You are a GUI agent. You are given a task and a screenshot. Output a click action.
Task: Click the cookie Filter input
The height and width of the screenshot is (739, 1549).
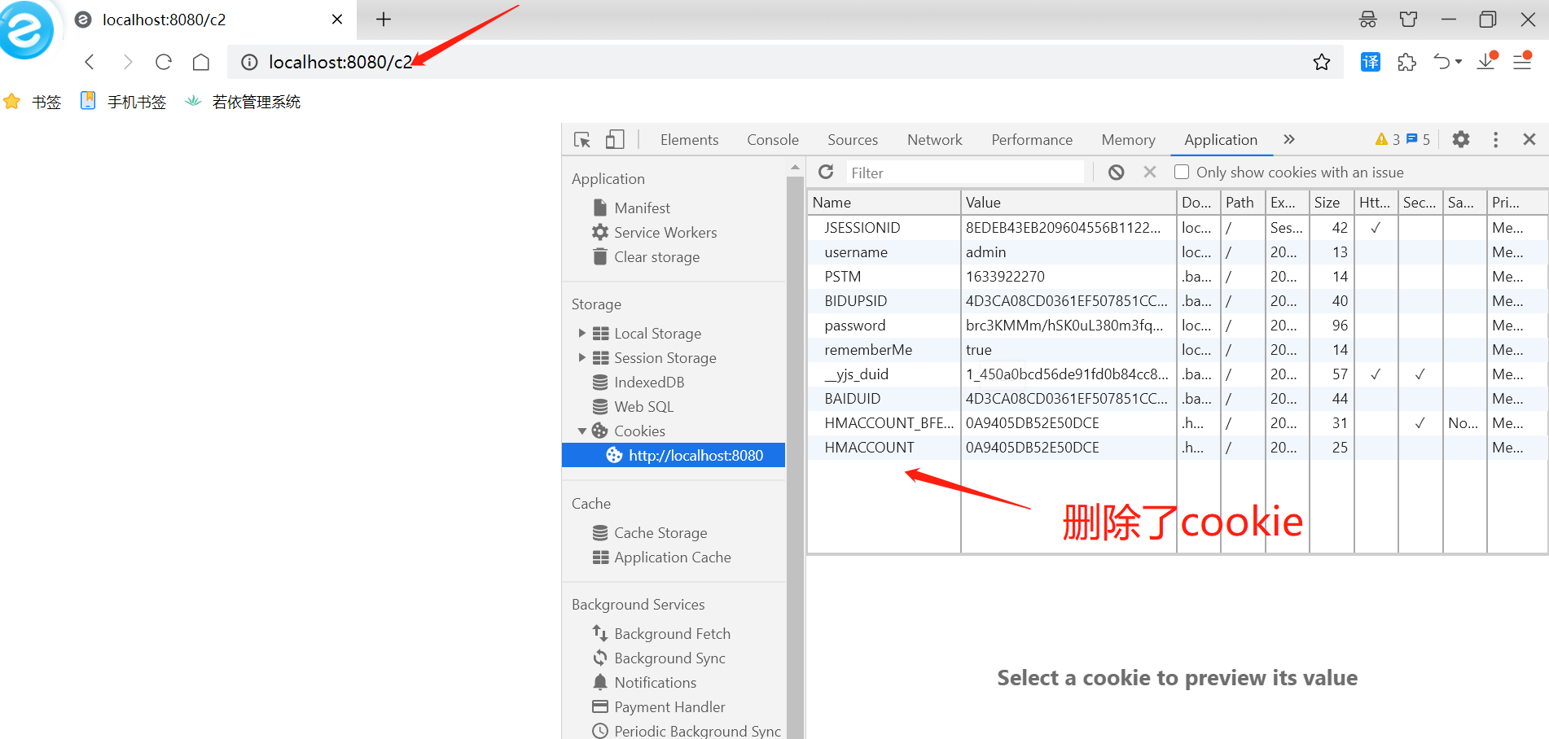[x=965, y=173]
